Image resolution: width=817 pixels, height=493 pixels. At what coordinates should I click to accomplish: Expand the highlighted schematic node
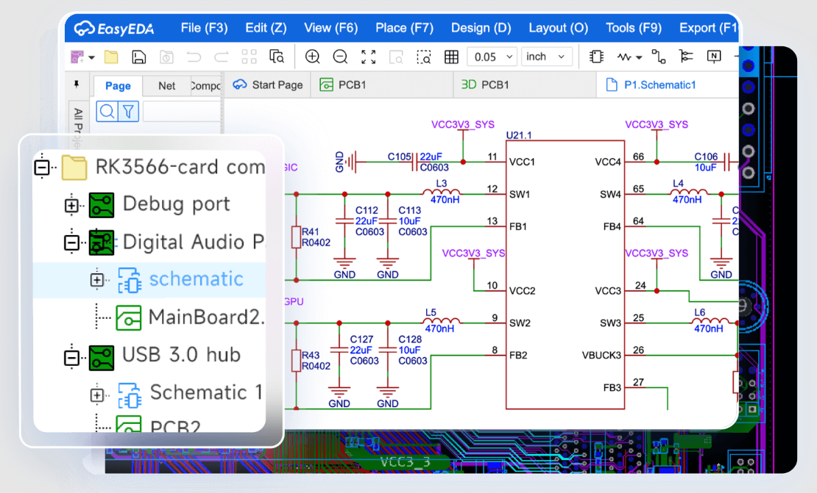click(97, 280)
